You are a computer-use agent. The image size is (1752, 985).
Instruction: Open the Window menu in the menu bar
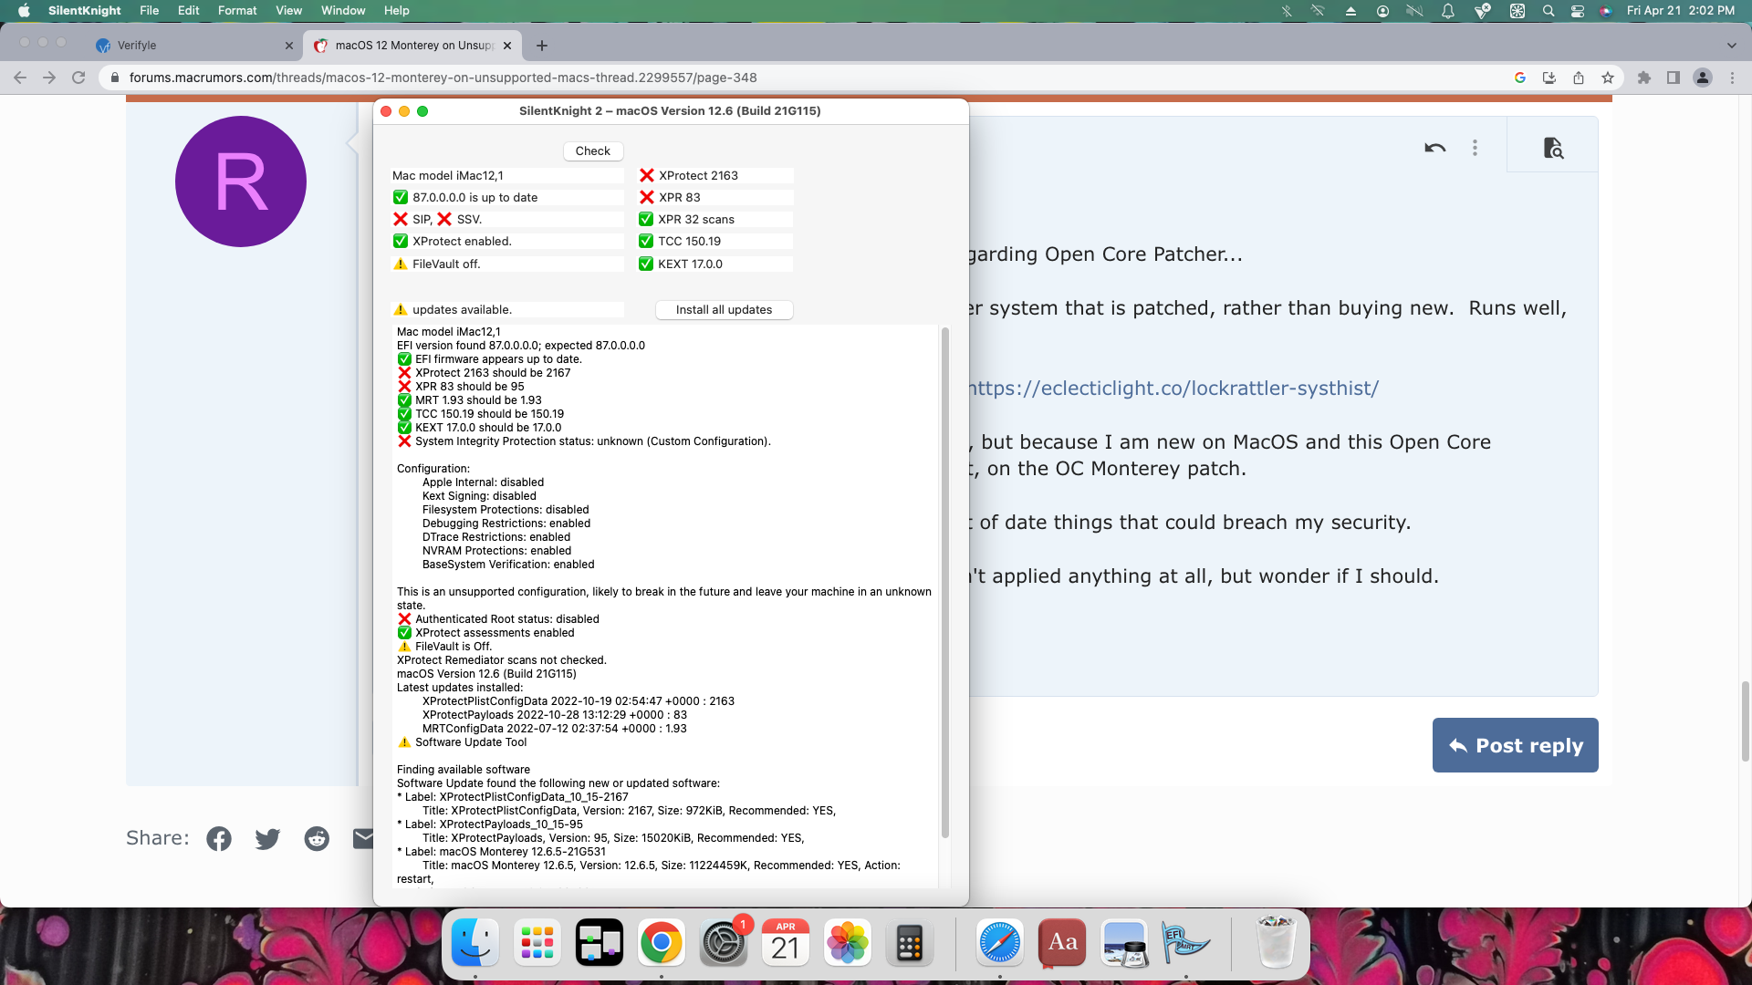(343, 10)
